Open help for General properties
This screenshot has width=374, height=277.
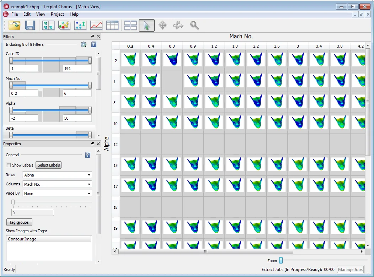coord(88,155)
